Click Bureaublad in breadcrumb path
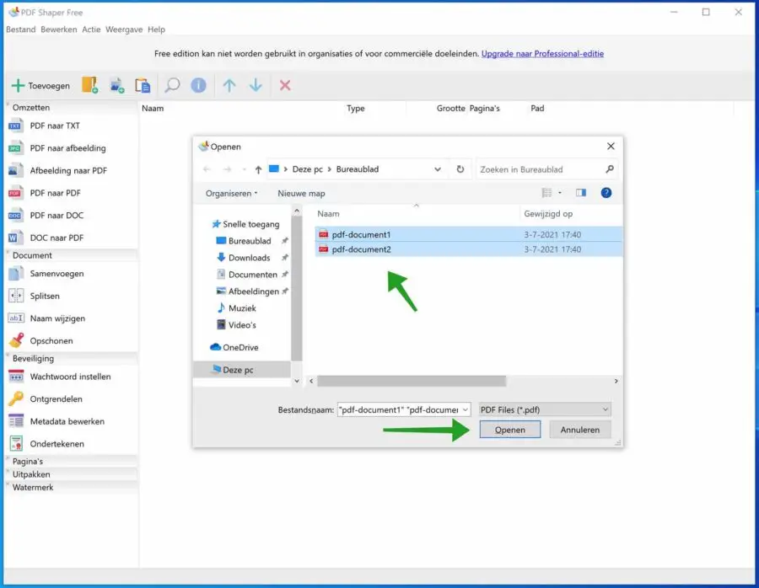759x588 pixels. coord(358,169)
